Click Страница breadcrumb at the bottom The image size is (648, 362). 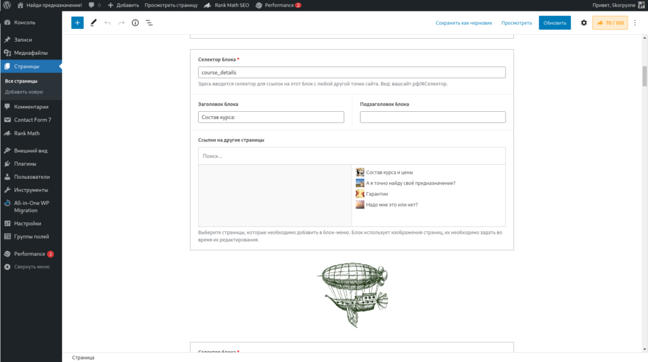83,358
